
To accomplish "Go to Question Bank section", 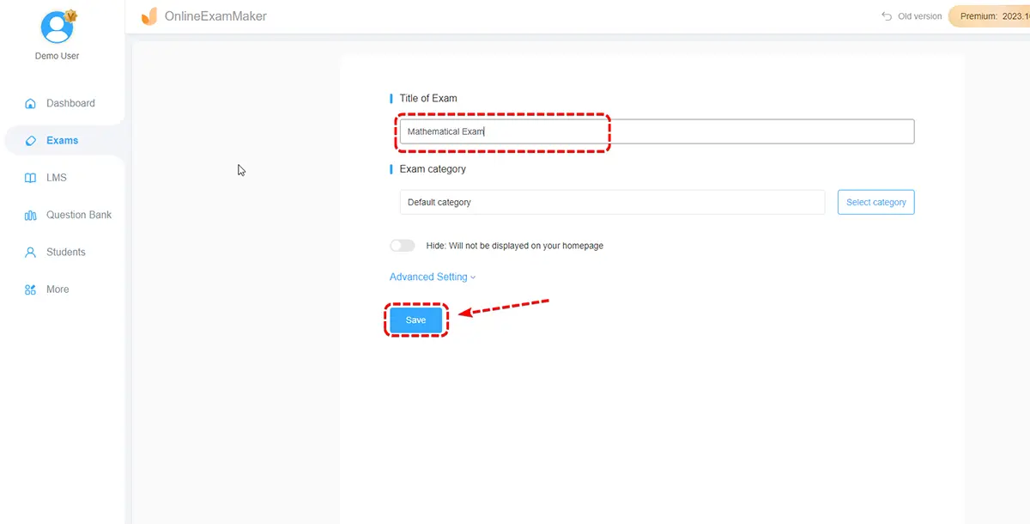I will coord(79,215).
